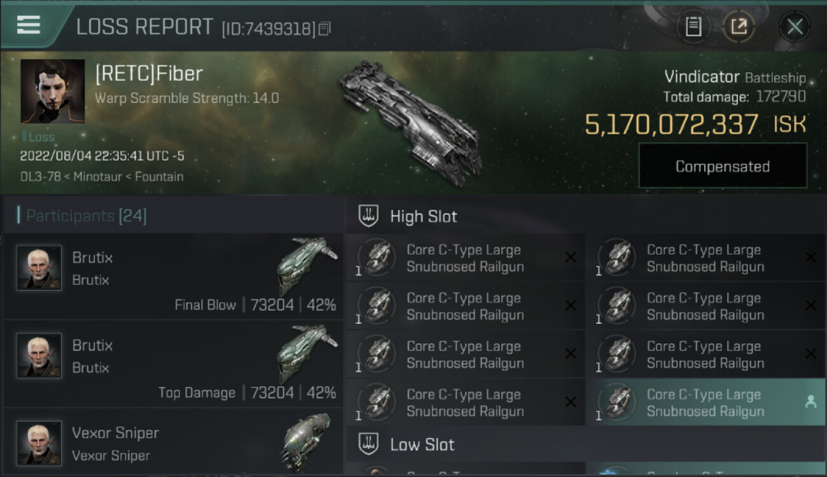Select the highlighted Core C-Type Railgun

pyautogui.click(x=705, y=403)
